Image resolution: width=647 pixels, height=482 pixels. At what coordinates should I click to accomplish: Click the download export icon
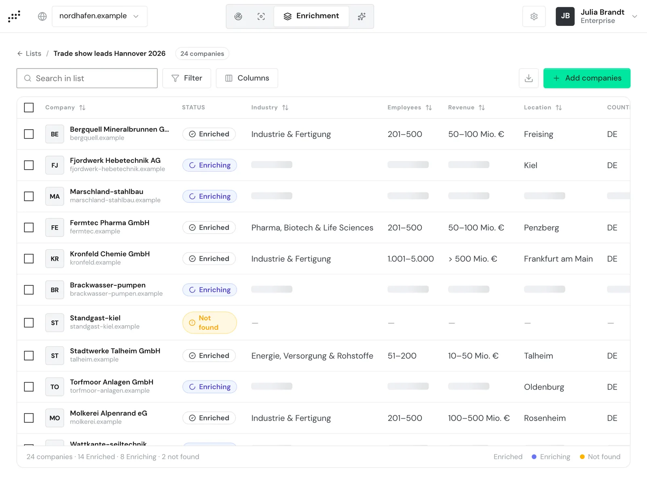(x=529, y=78)
